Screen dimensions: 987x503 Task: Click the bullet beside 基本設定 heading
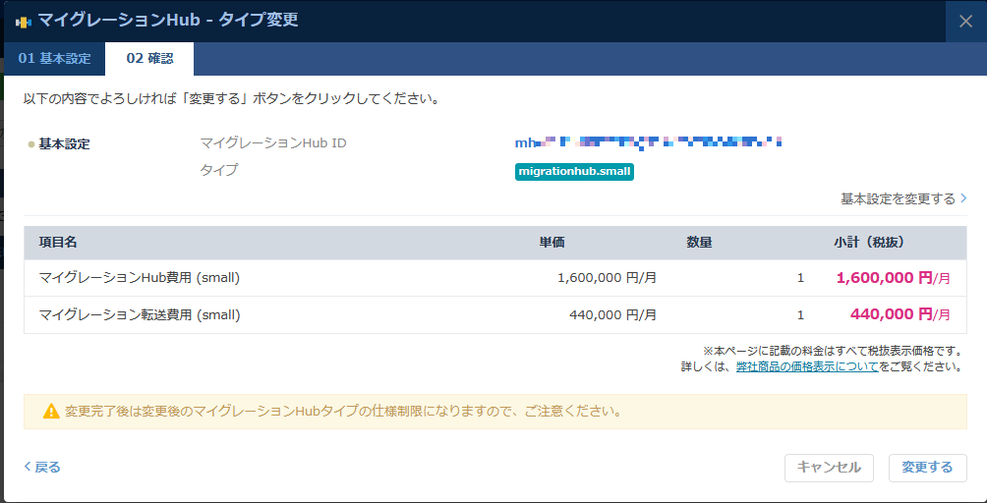(x=30, y=144)
